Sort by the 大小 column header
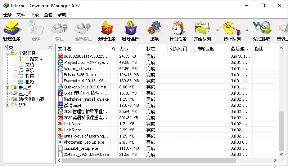288x166 pixels. (x=131, y=49)
